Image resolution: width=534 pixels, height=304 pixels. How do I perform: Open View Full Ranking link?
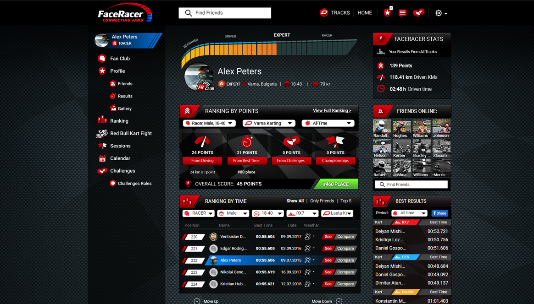pos(332,110)
